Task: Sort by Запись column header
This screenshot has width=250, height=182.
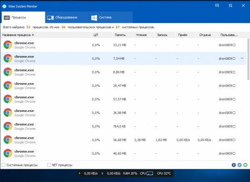Action: 165,35
